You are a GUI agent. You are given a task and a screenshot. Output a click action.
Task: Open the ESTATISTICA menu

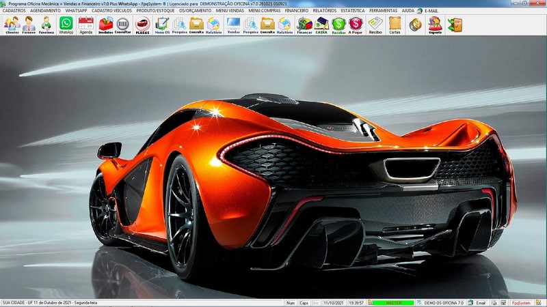353,11
